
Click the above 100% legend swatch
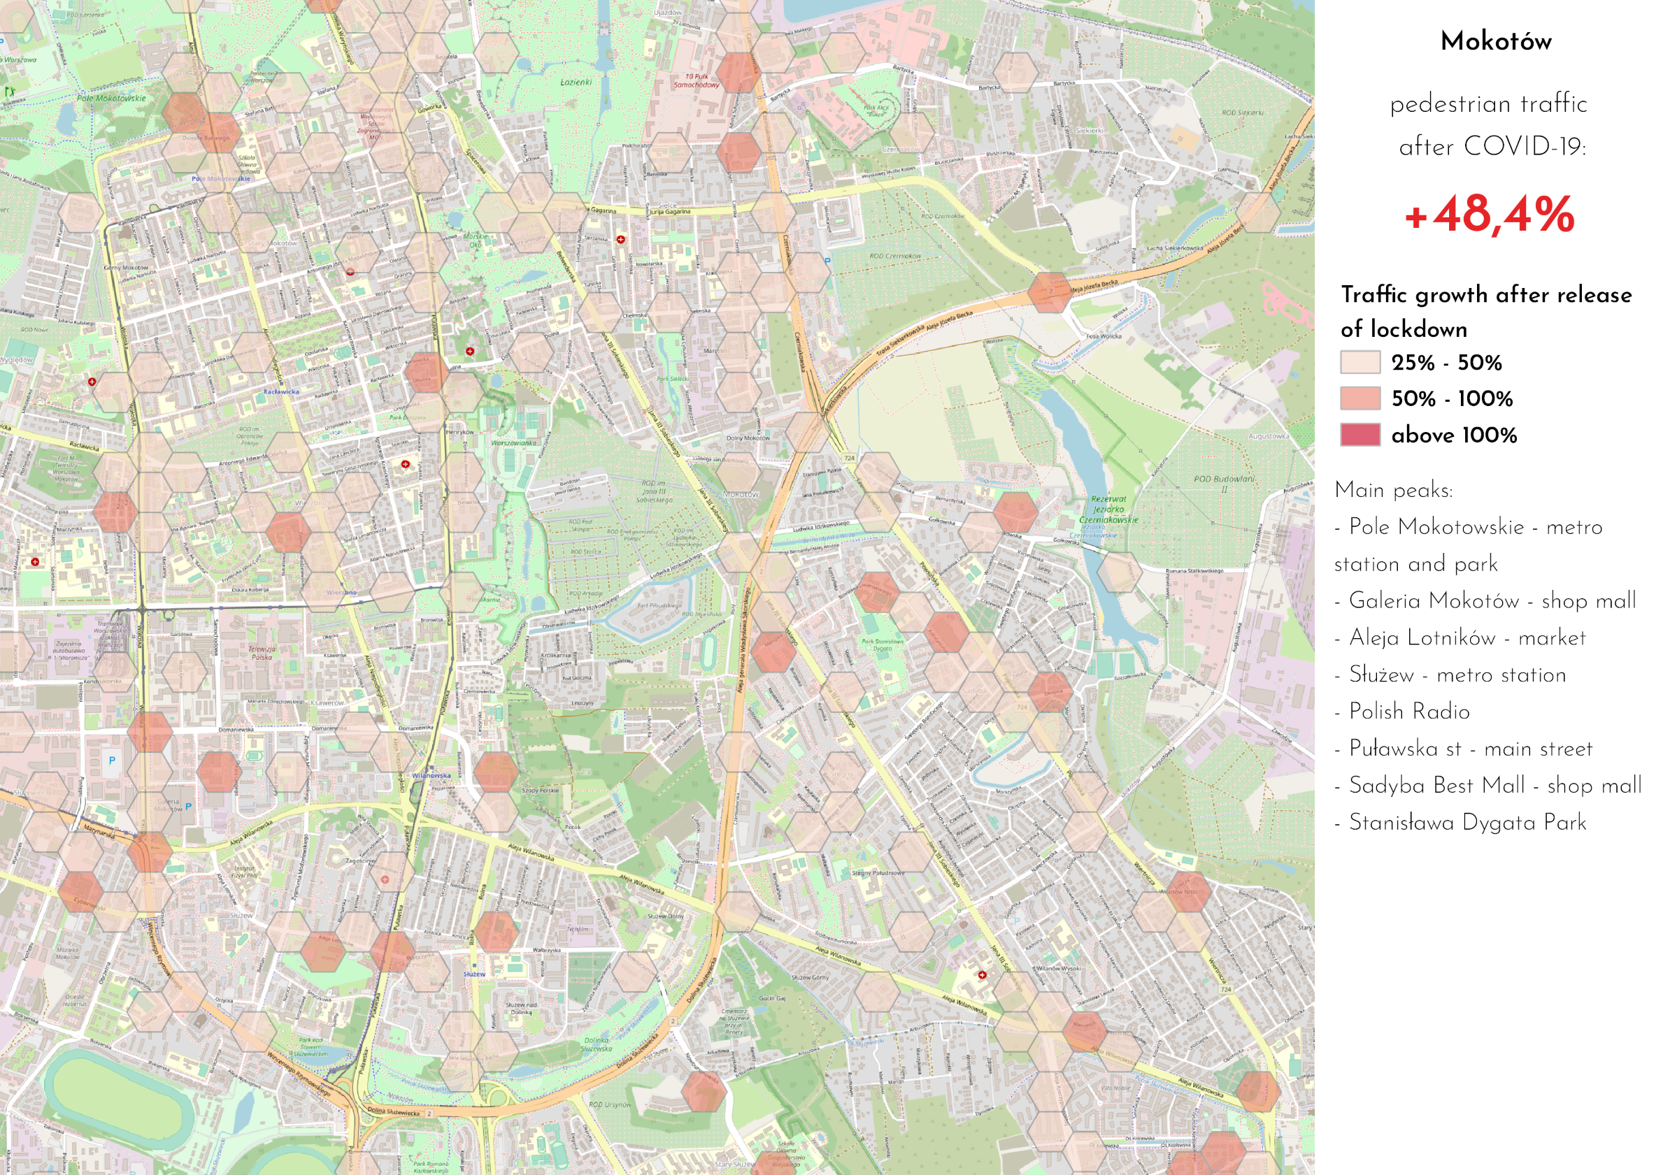click(x=1360, y=434)
